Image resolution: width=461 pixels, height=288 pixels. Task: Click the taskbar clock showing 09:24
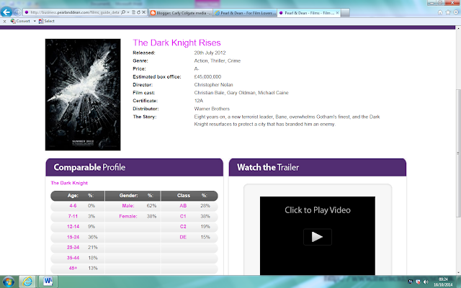click(443, 282)
